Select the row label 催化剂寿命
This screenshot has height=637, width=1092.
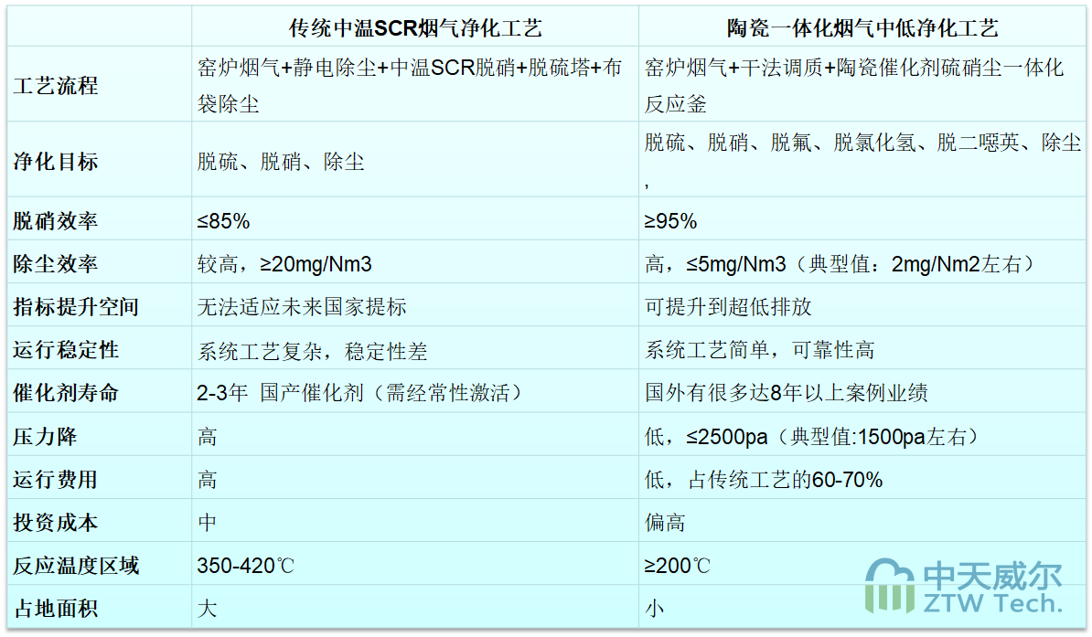point(66,393)
